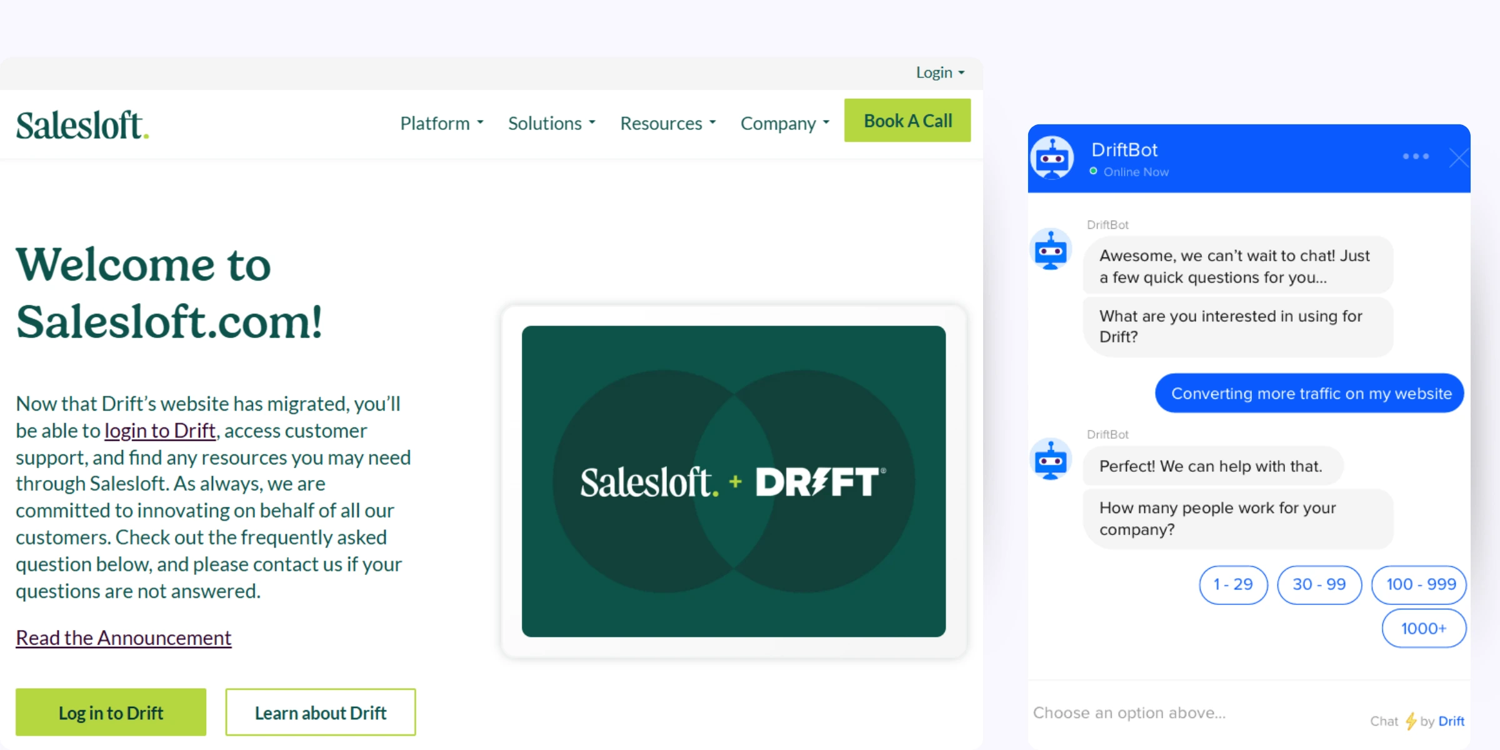
Task: Open the Solutions dropdown
Action: 551,123
